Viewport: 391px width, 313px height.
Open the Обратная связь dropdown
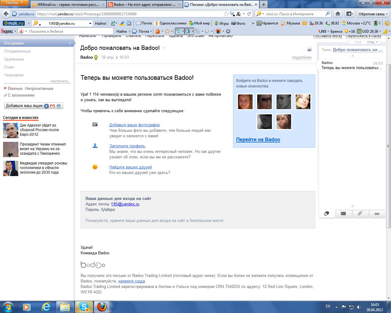[x=373, y=14]
